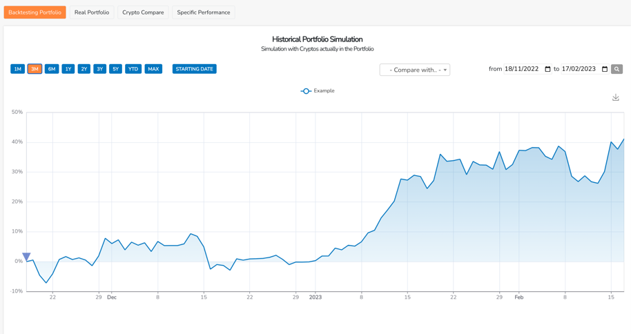This screenshot has width=631, height=334.
Task: Switch to the Real Portfolio tab
Action: [92, 12]
